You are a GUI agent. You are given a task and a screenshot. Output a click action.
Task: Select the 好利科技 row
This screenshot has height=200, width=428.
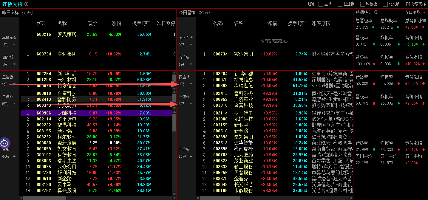(96, 173)
